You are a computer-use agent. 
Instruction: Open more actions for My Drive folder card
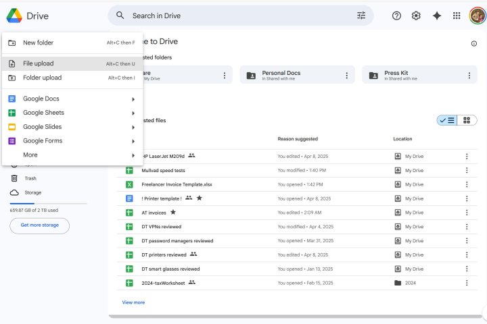[225, 76]
